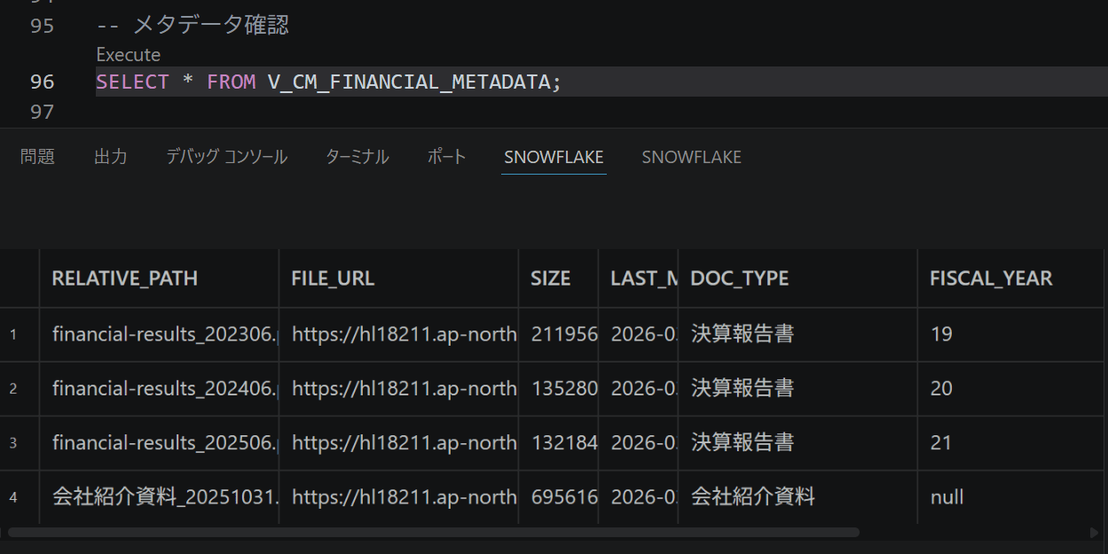Select the null FISCAL_YEAR cell

(x=947, y=497)
